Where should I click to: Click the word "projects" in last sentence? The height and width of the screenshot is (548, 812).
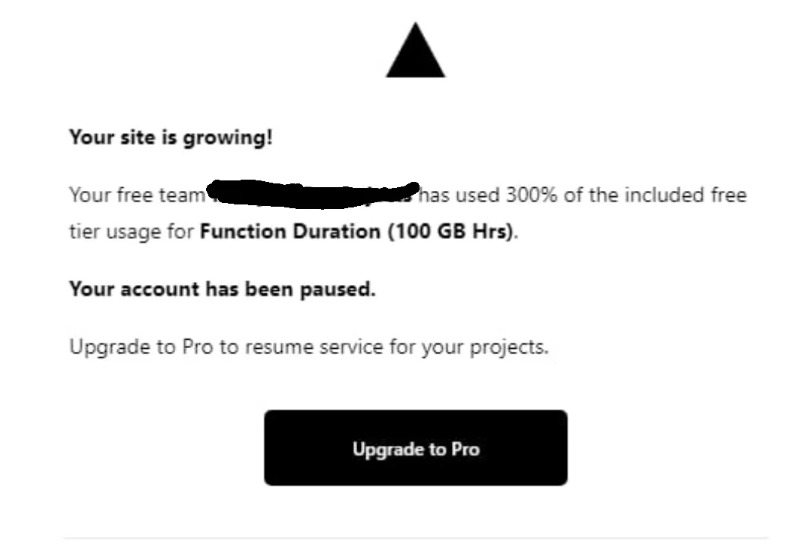click(x=509, y=347)
